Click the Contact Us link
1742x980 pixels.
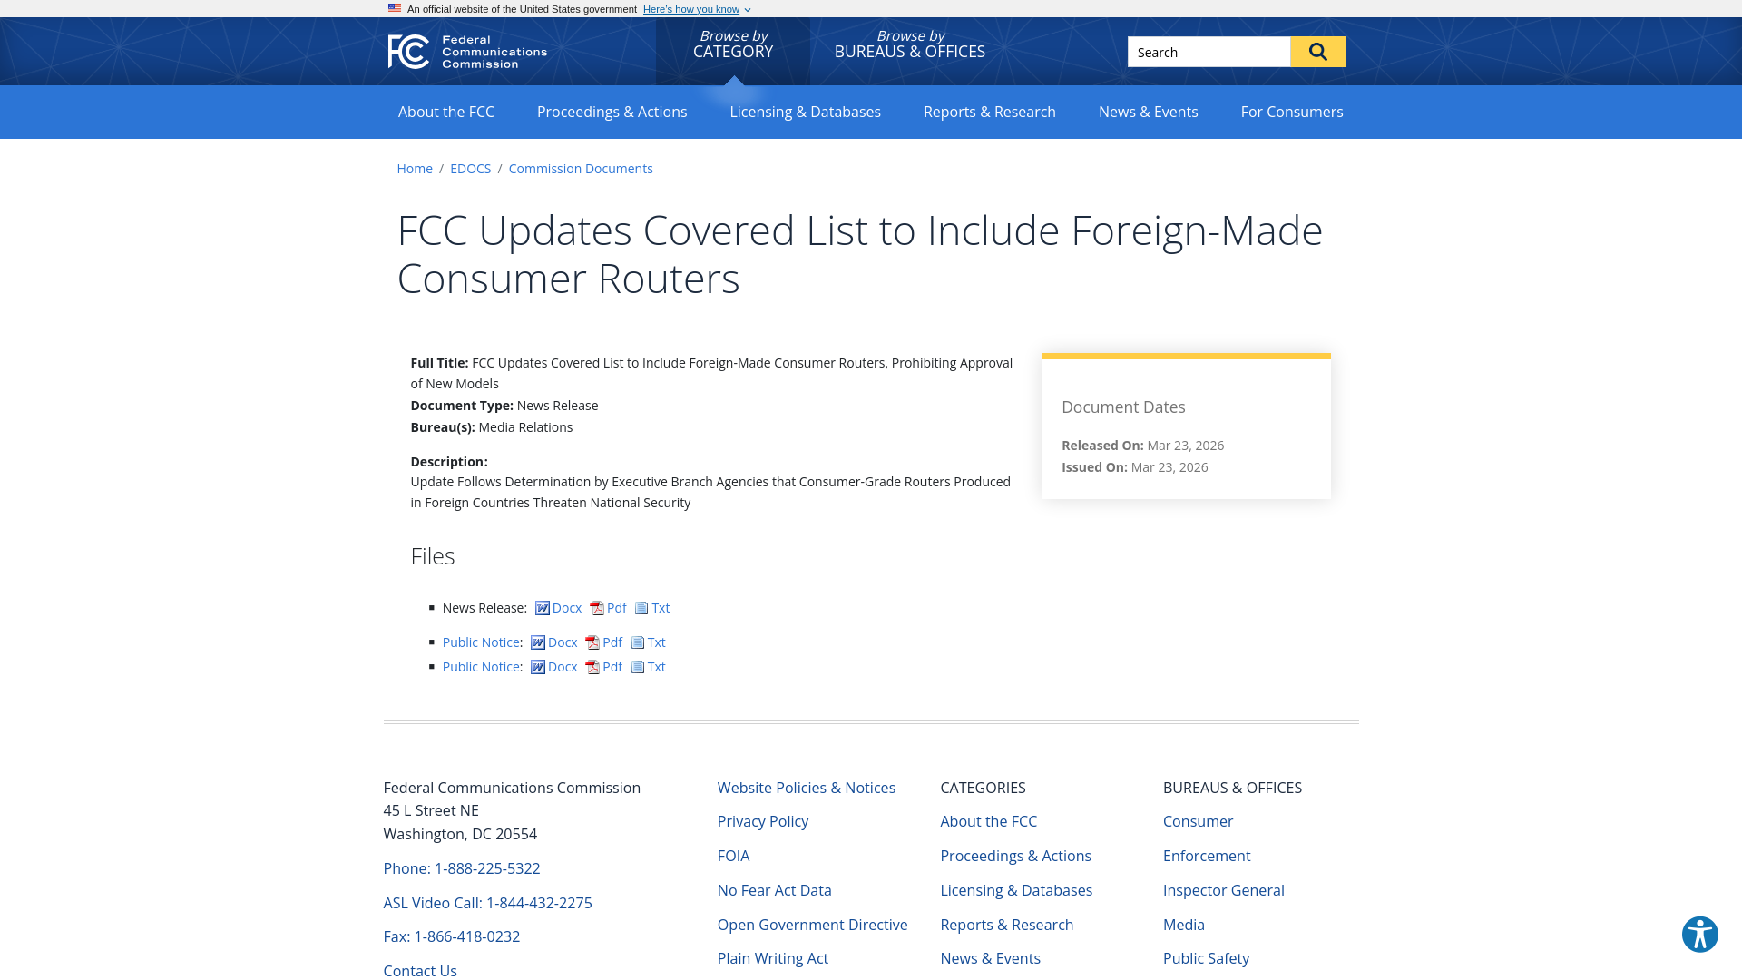tap(419, 970)
